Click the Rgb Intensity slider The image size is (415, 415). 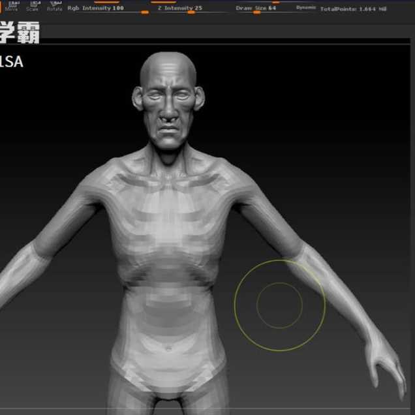point(108,8)
